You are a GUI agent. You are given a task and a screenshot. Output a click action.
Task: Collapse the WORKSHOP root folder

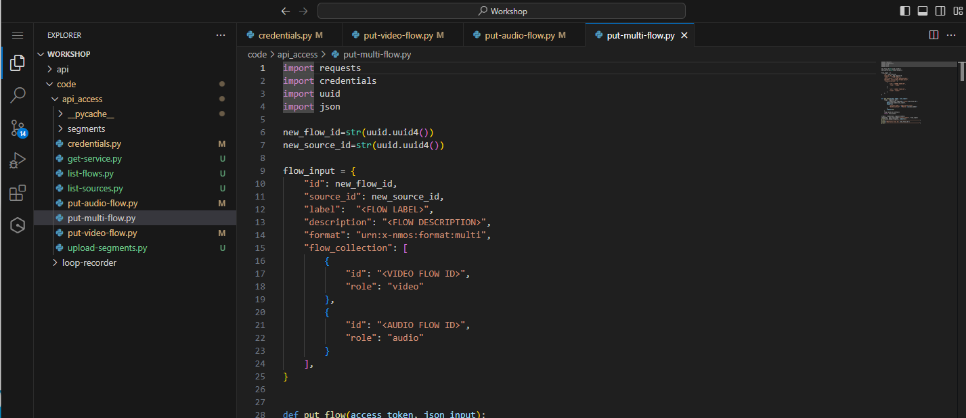pyautogui.click(x=135, y=54)
